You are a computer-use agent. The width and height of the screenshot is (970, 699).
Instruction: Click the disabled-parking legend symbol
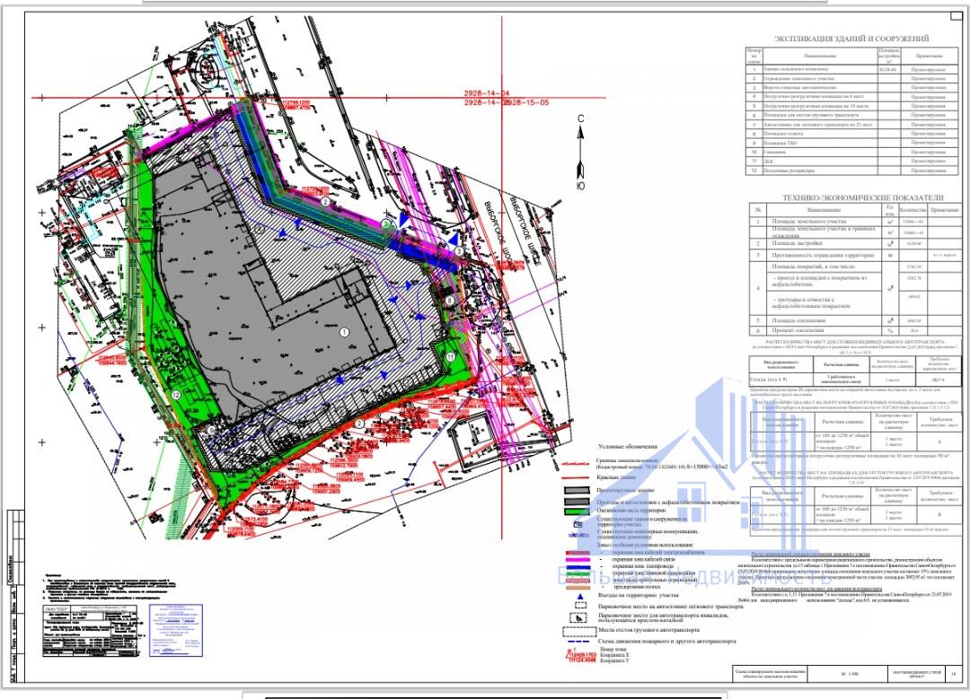578,617
